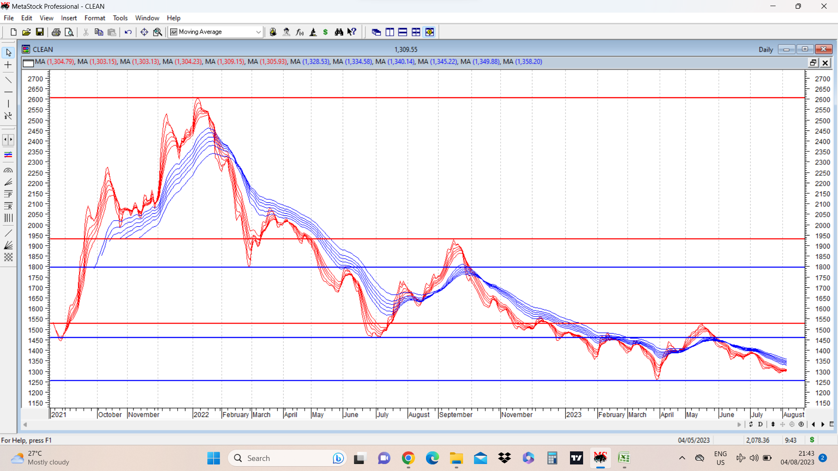The height and width of the screenshot is (471, 838).
Task: Open the Tools menu
Action: coord(120,18)
